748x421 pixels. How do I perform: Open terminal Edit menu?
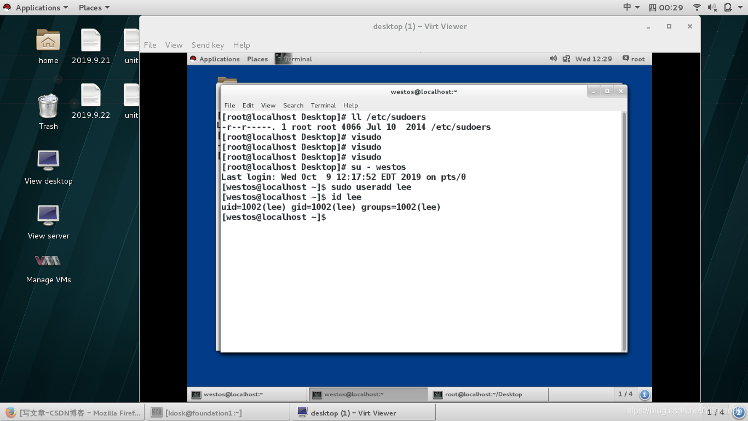coord(248,105)
